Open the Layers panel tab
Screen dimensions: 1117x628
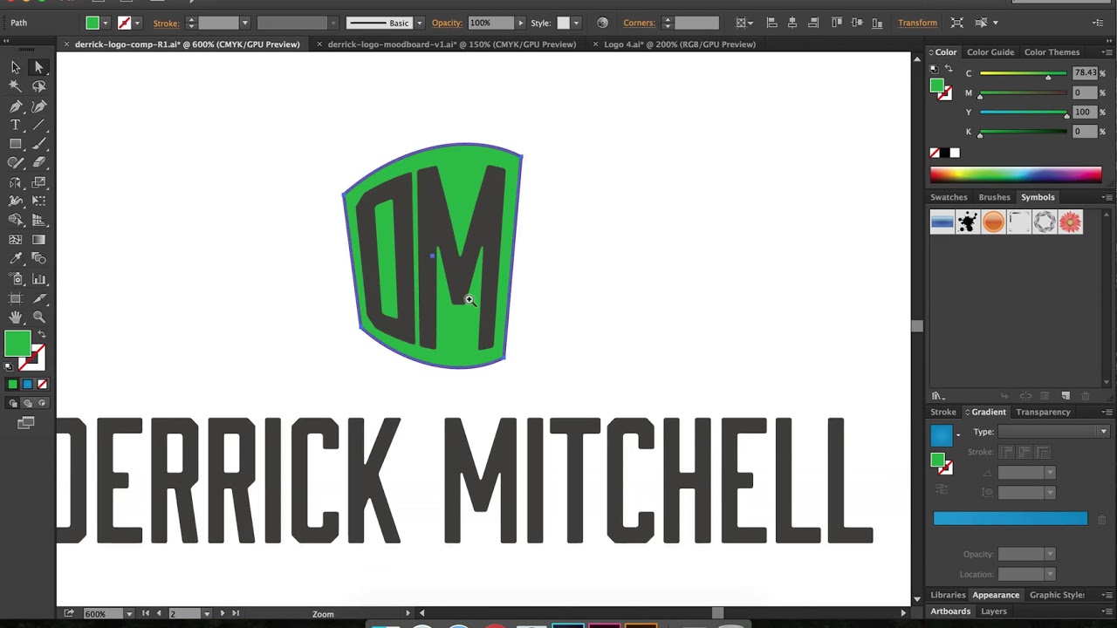tap(993, 611)
